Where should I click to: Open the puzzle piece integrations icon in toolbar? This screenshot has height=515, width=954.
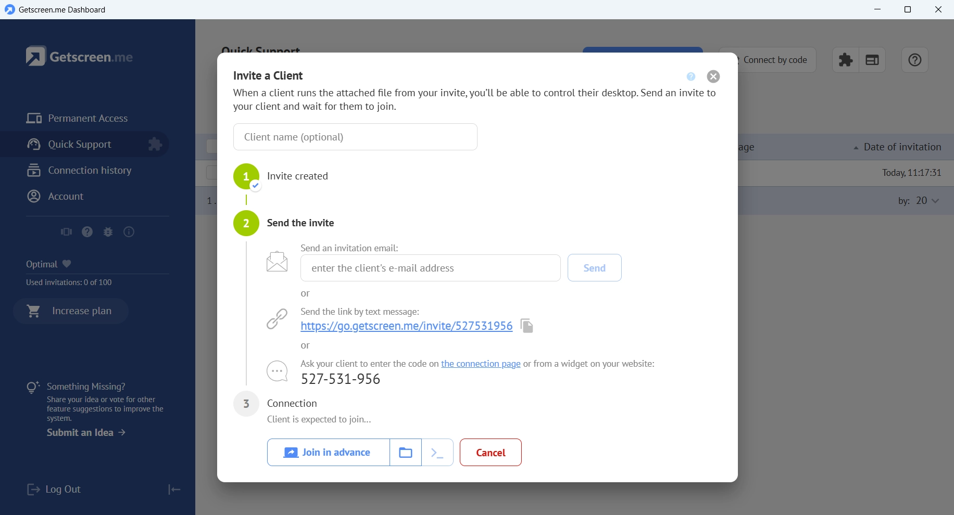click(846, 60)
